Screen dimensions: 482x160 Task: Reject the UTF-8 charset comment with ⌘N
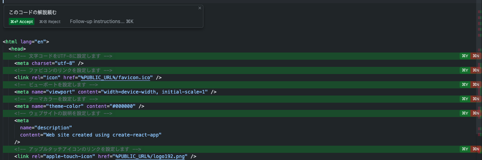tap(476, 56)
